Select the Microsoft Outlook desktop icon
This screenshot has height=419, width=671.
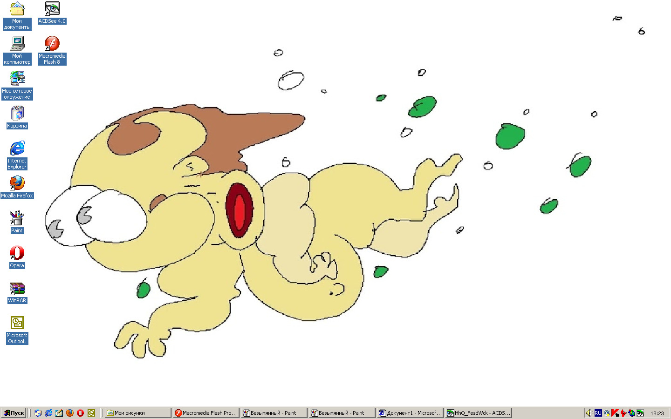click(x=17, y=330)
